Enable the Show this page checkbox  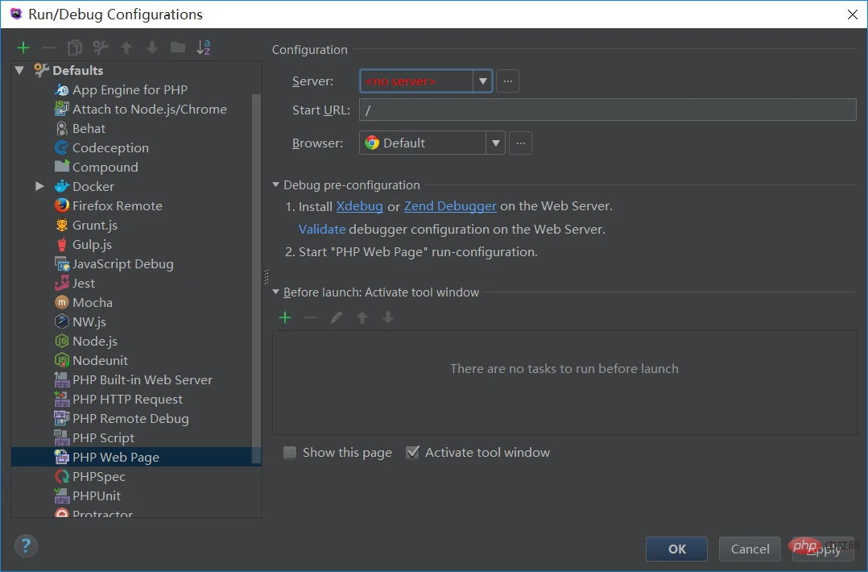289,453
